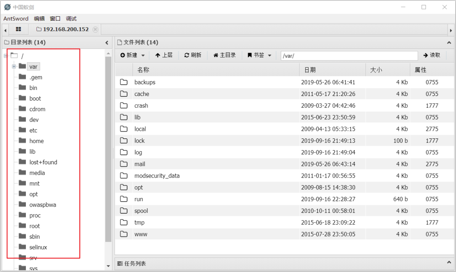Collapse the 目录列表 panel with the chevron
Screen dimensions: 456x272
coord(107,43)
